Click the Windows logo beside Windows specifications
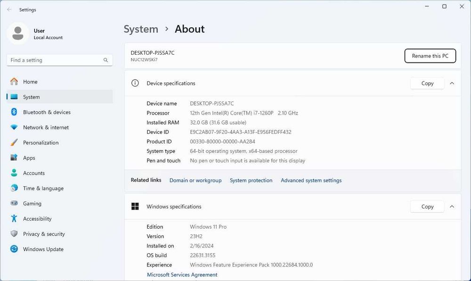 [x=135, y=207]
